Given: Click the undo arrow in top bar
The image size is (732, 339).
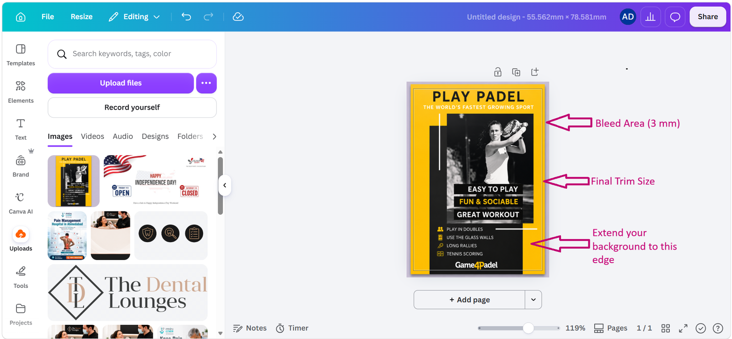Looking at the screenshot, I should [186, 17].
